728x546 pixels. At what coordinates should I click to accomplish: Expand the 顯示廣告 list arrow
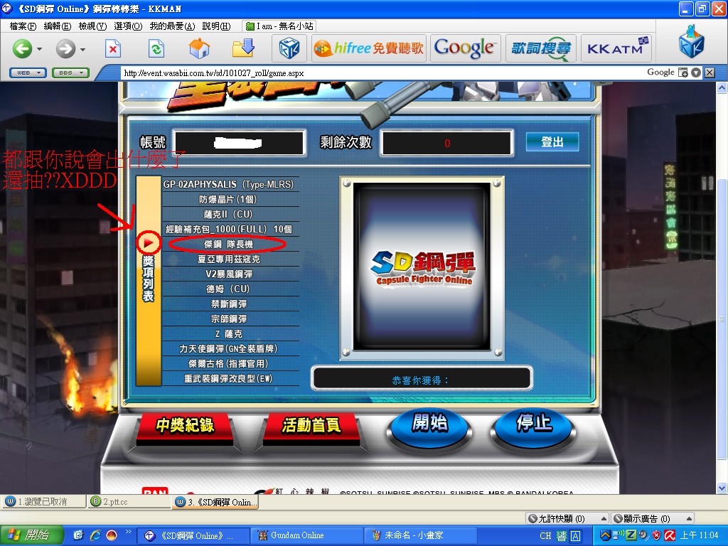(x=689, y=518)
